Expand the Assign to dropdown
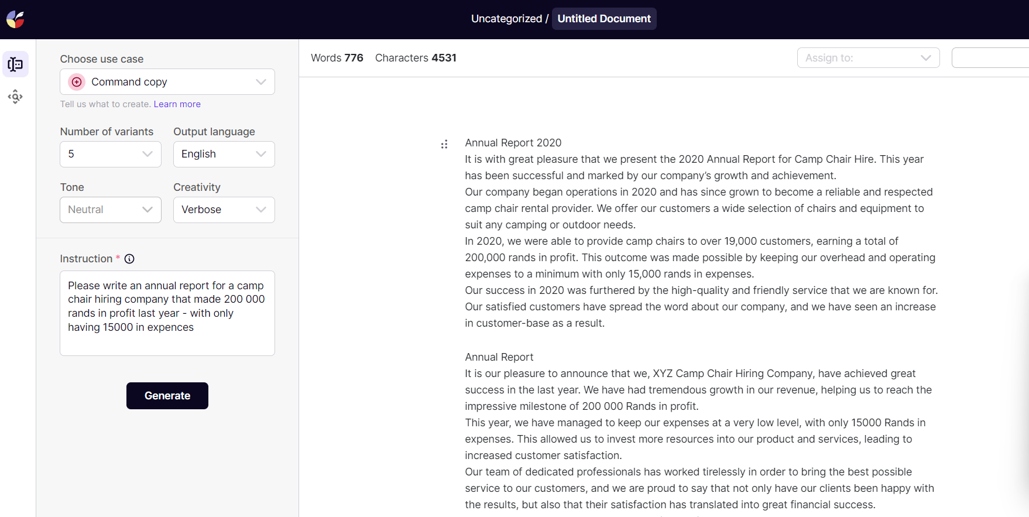The image size is (1029, 517). tap(868, 58)
